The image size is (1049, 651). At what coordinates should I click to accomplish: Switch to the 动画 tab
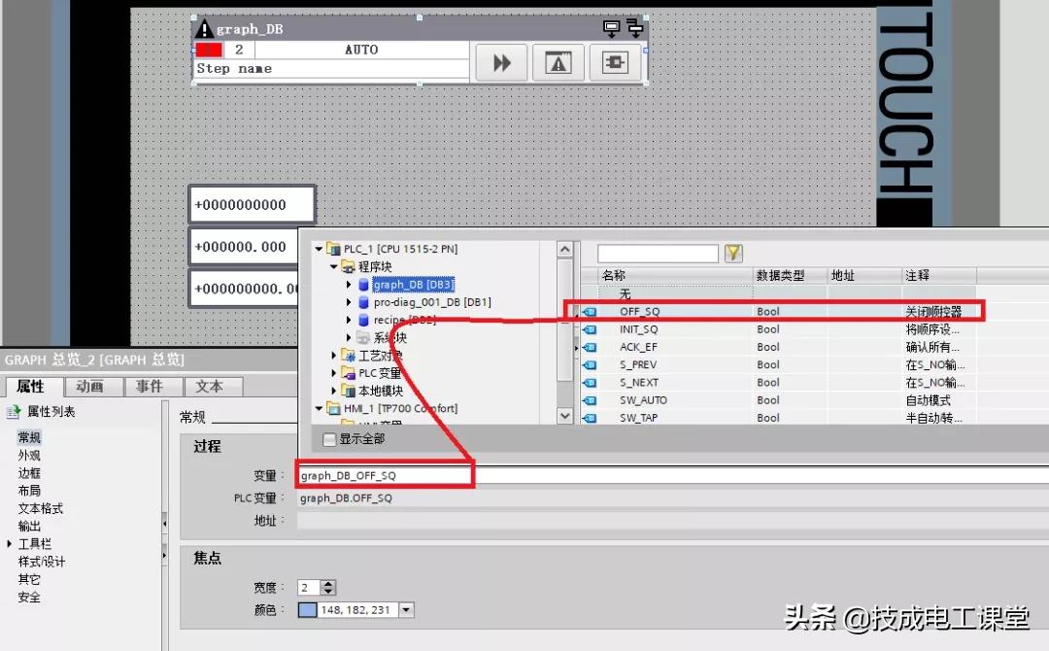pyautogui.click(x=91, y=386)
